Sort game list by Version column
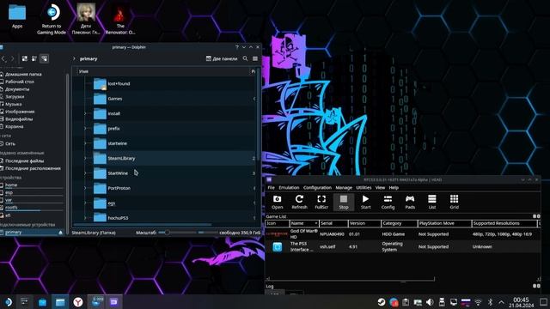Screen dimensions: 550x309 point(364,223)
